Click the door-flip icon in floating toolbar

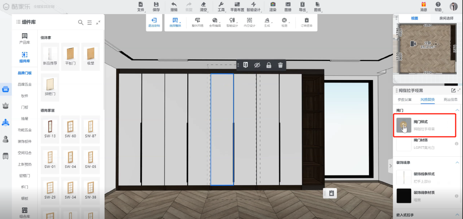pos(245,65)
